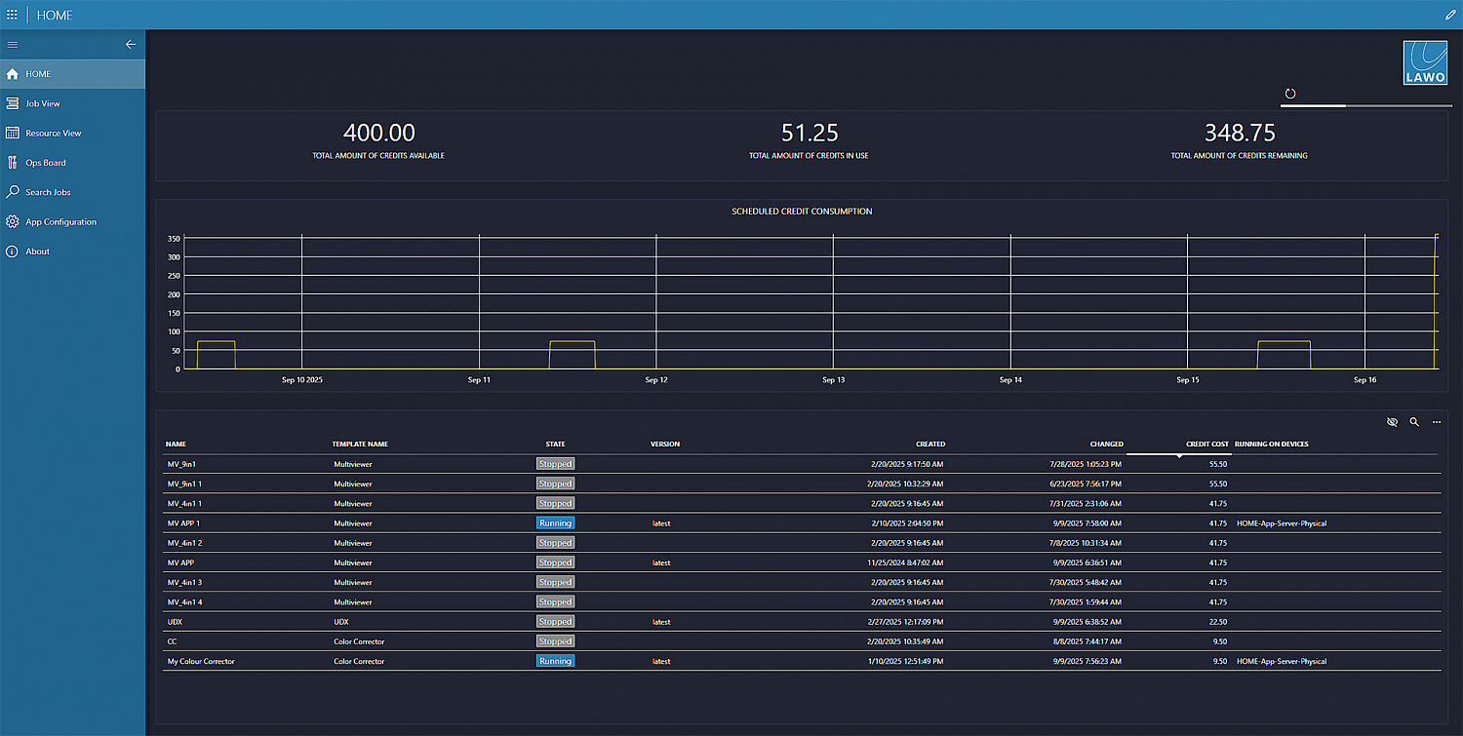
Task: Click the table search magnifier icon
Action: pos(1414,422)
